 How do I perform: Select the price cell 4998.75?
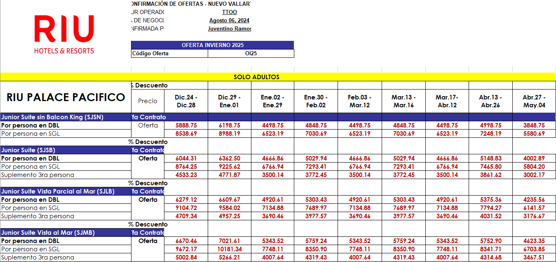coord(490,125)
